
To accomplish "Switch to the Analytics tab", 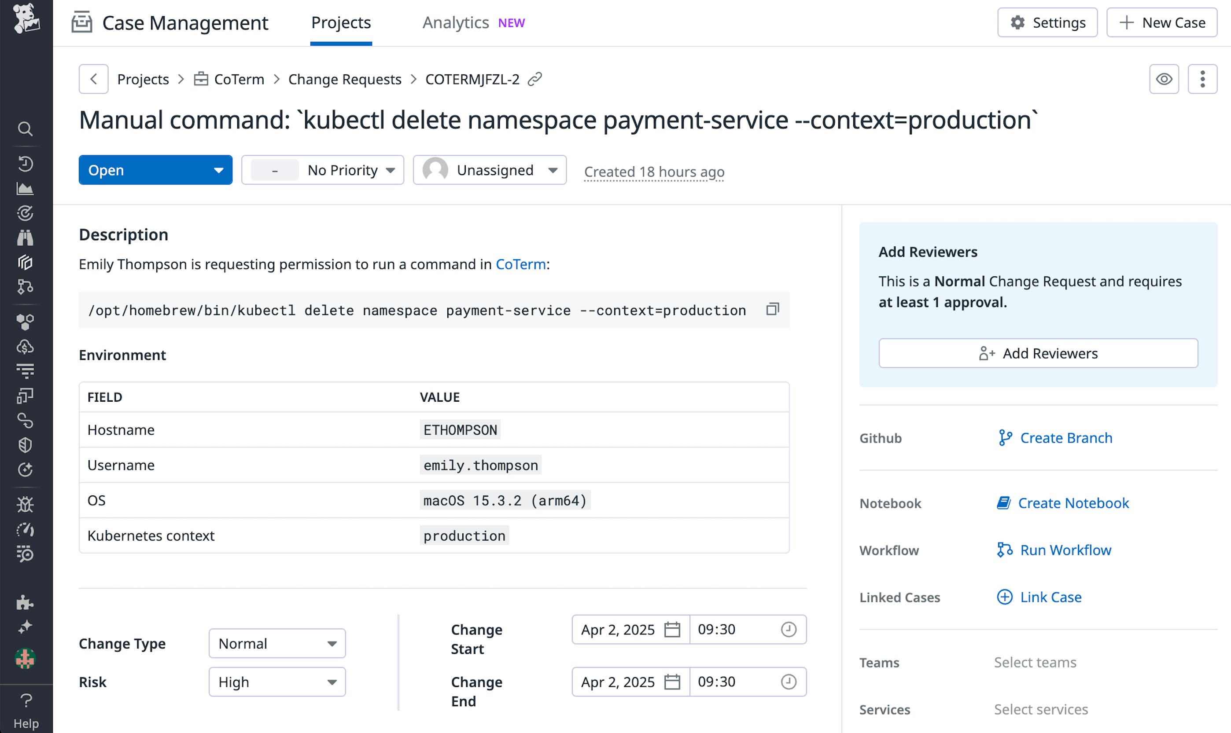I will (455, 22).
